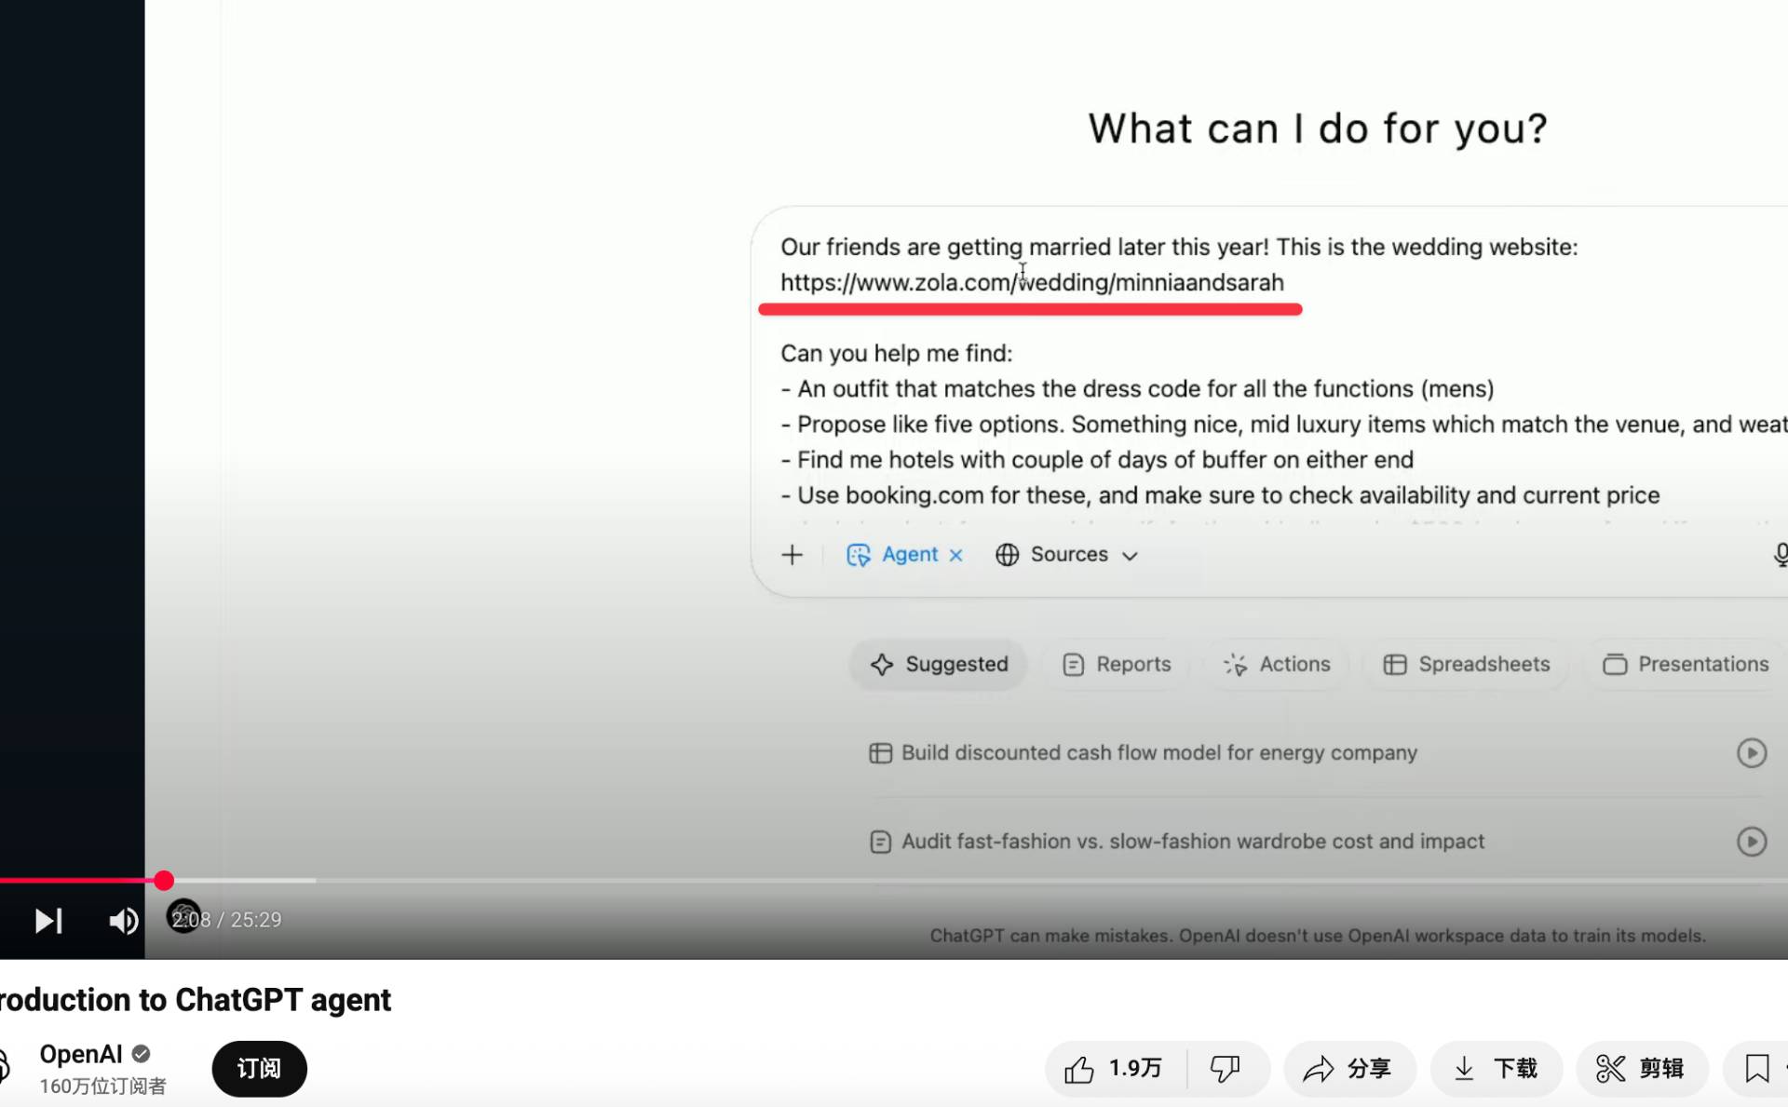Click the zola.com wedding URL text

point(1032,282)
